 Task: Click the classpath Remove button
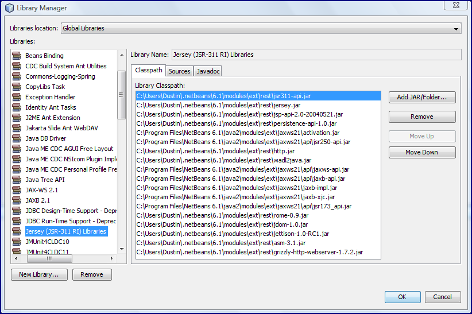pos(422,117)
